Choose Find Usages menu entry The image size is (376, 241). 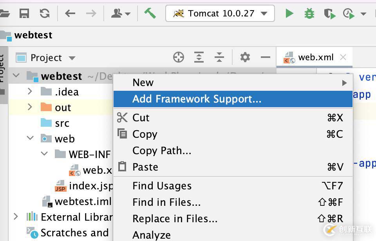(233, 186)
